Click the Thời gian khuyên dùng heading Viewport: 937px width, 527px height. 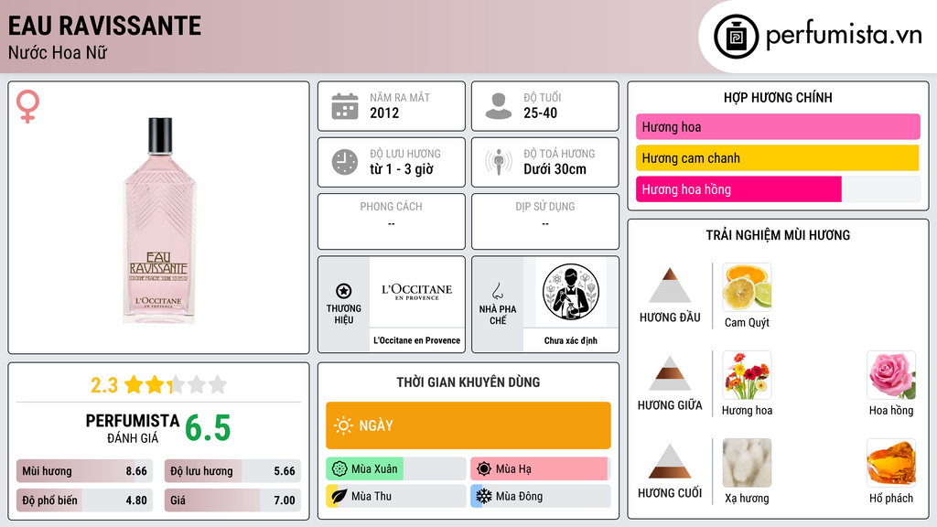coord(468,382)
